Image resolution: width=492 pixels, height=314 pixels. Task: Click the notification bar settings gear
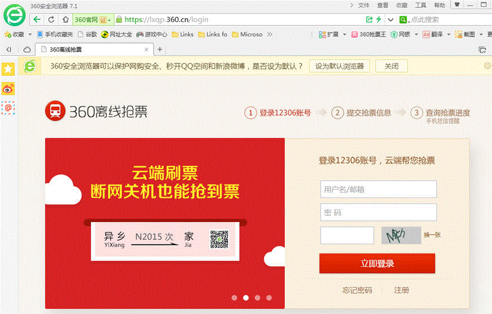pyautogui.click(x=487, y=66)
